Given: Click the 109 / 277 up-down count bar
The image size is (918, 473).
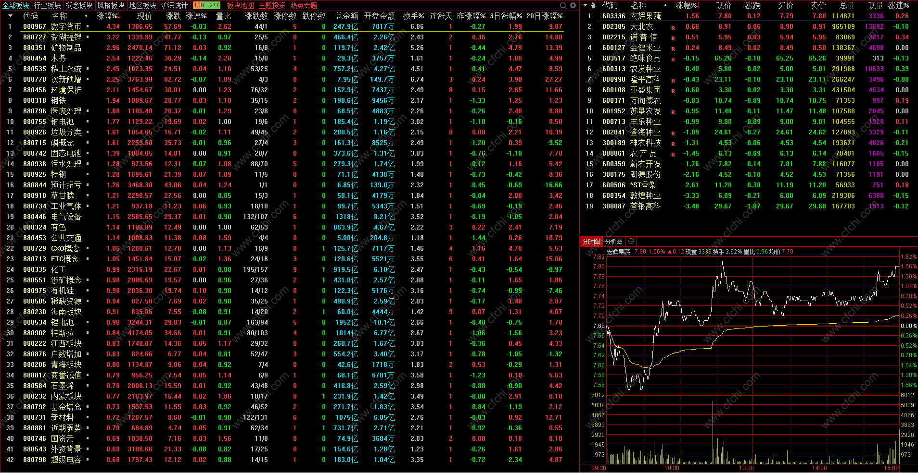Looking at the screenshot, I should (x=207, y=5).
